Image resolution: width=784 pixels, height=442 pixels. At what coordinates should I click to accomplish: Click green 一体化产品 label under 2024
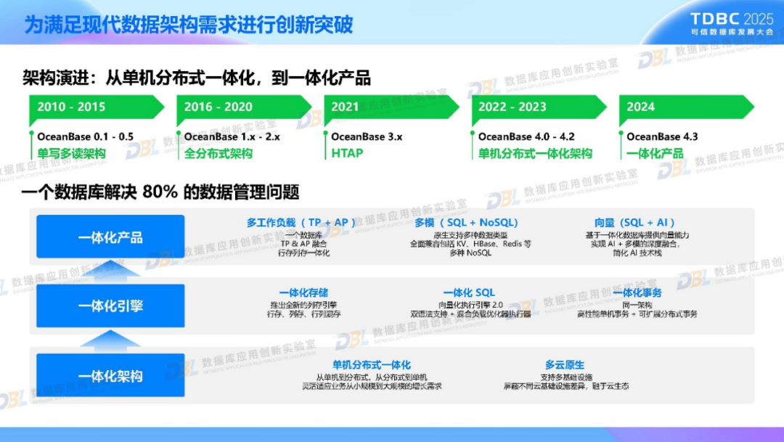pyautogui.click(x=655, y=153)
